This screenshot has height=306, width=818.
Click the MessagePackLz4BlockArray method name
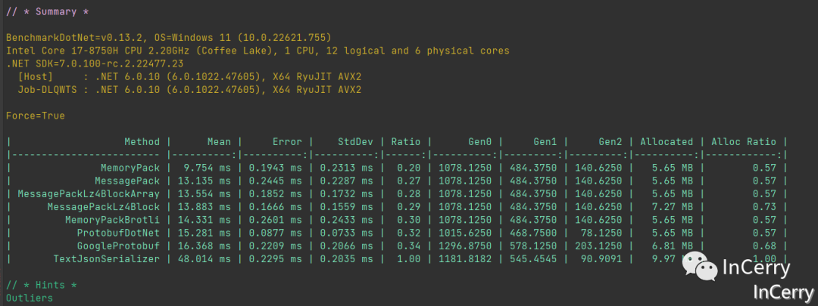(x=89, y=194)
